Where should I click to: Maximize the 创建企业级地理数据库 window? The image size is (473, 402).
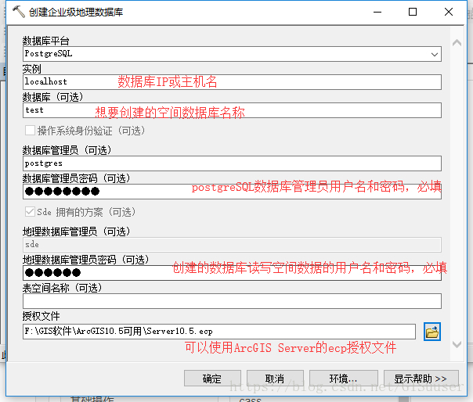click(413, 12)
